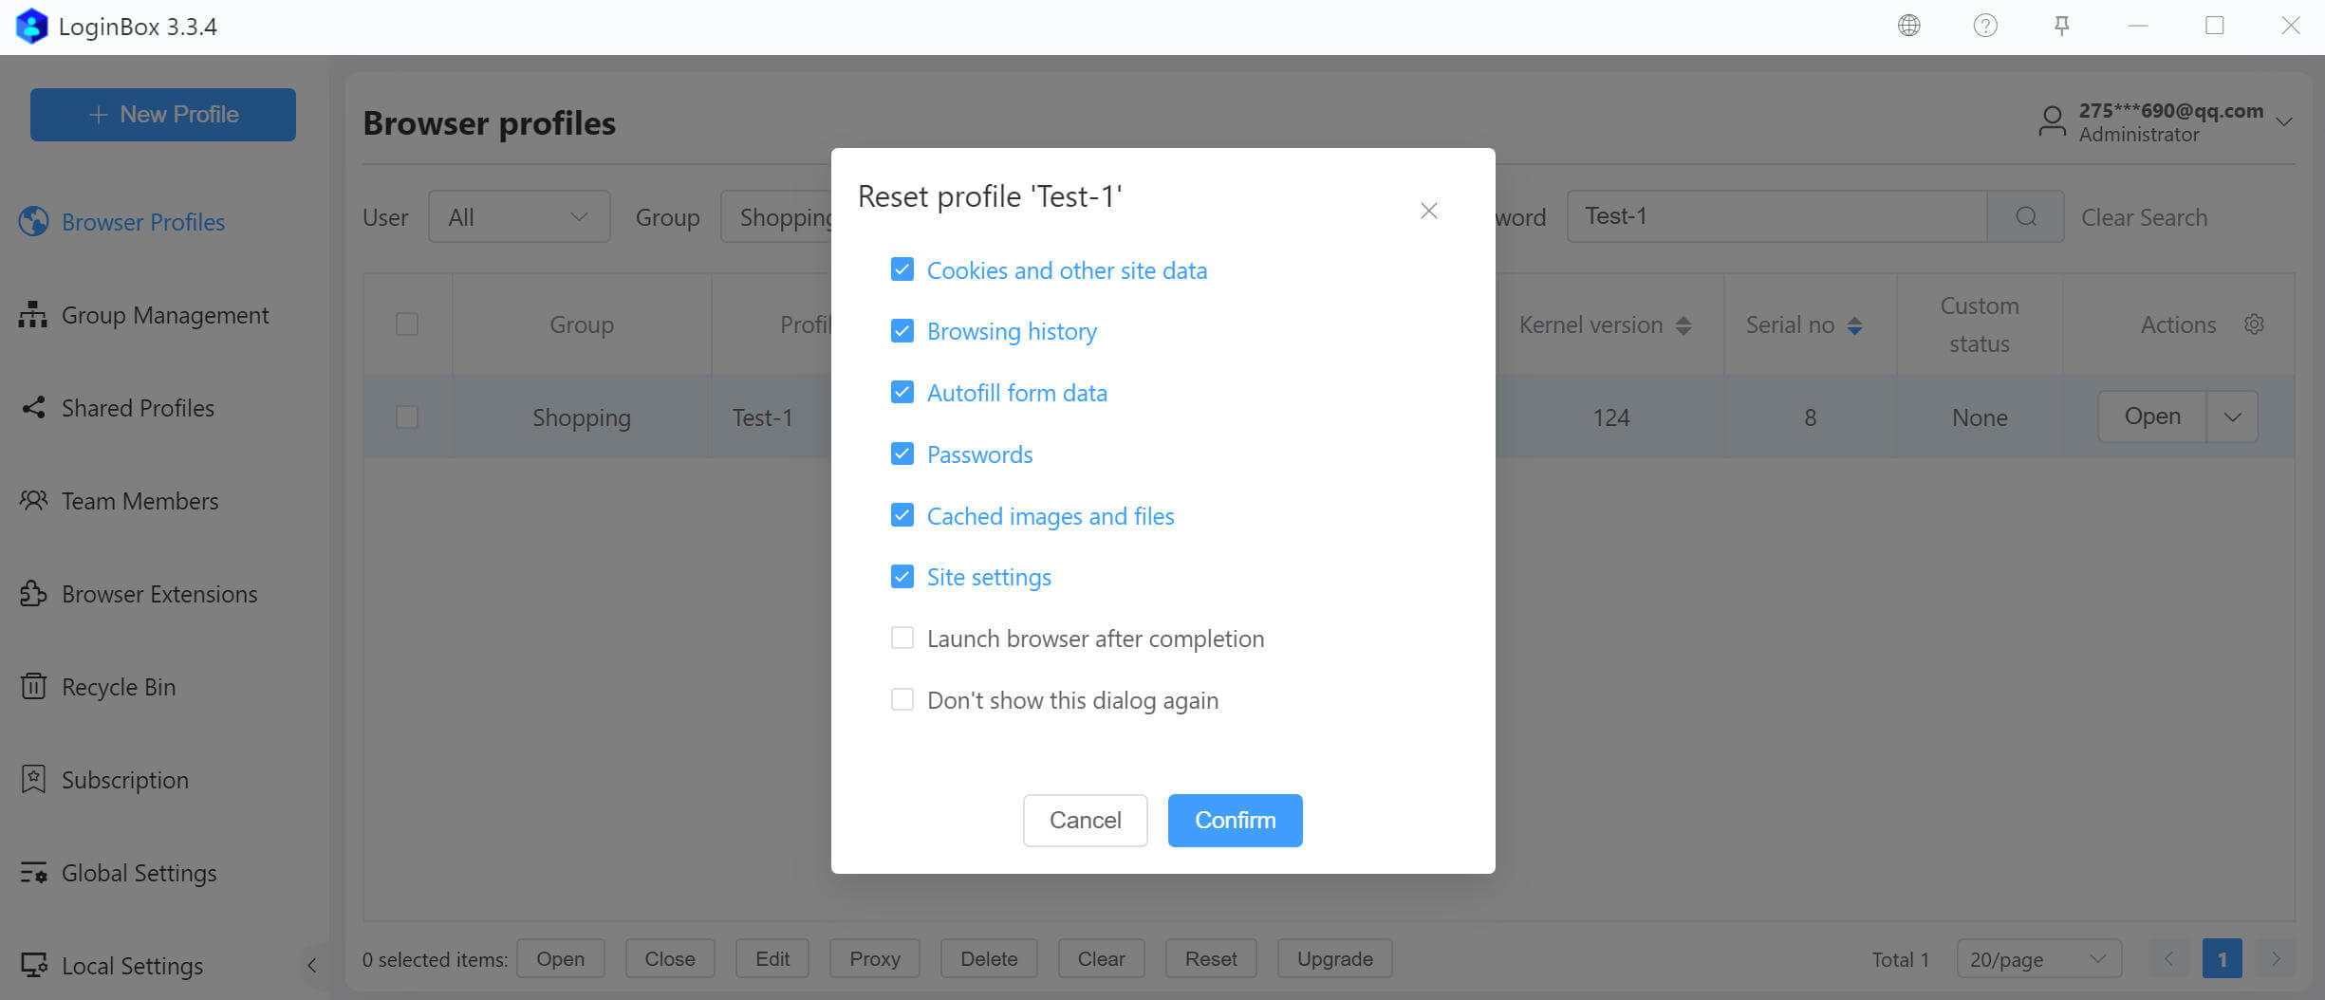Enable Launch browser after completion
This screenshot has width=2325, height=1000.
902,638
